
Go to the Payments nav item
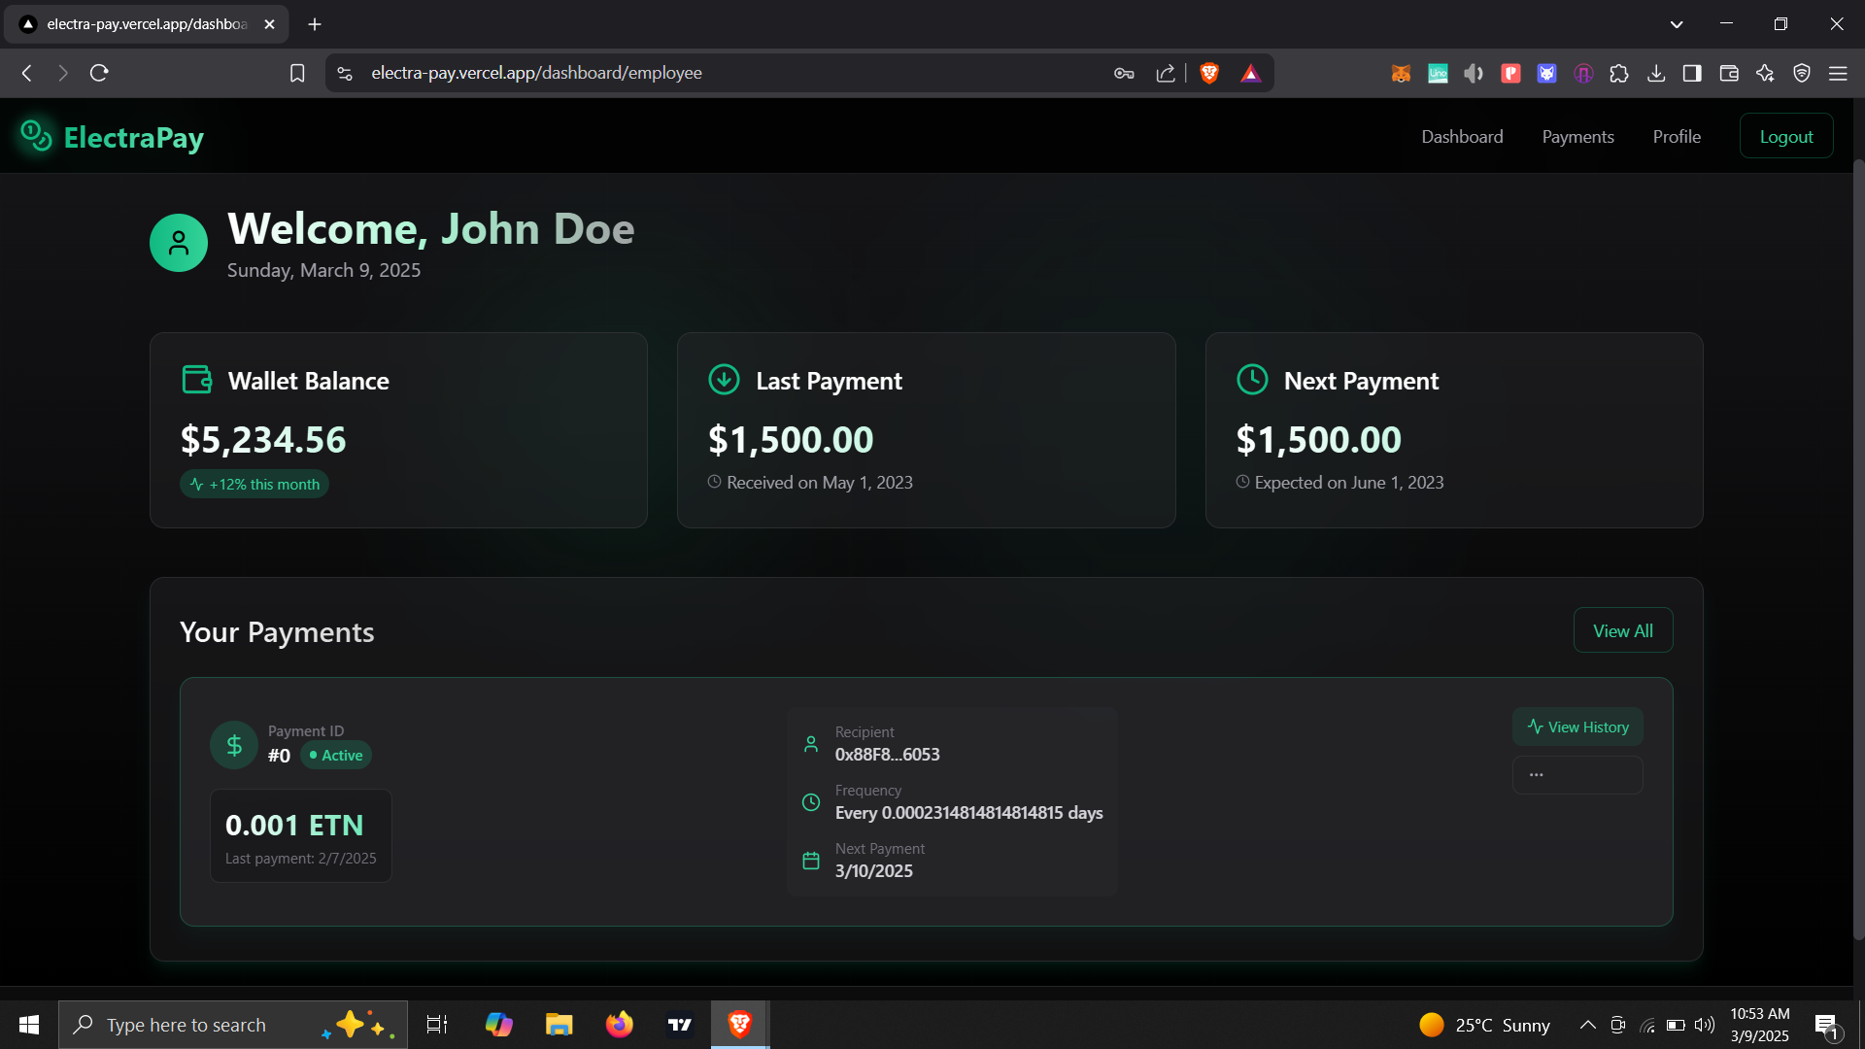tap(1577, 136)
